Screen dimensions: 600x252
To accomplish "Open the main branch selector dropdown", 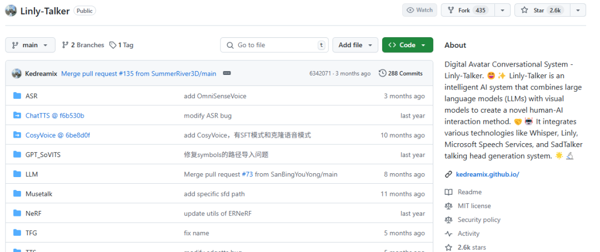I will tap(30, 45).
